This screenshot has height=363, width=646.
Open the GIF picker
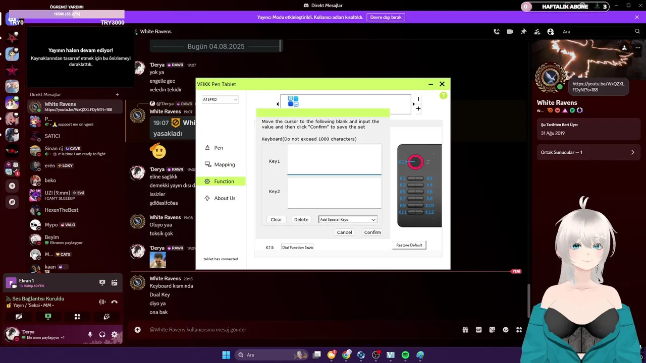coord(478,330)
